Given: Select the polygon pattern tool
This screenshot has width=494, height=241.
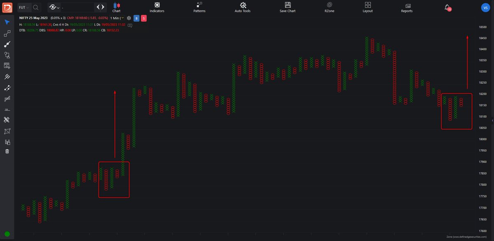Looking at the screenshot, I should pyautogui.click(x=7, y=131).
